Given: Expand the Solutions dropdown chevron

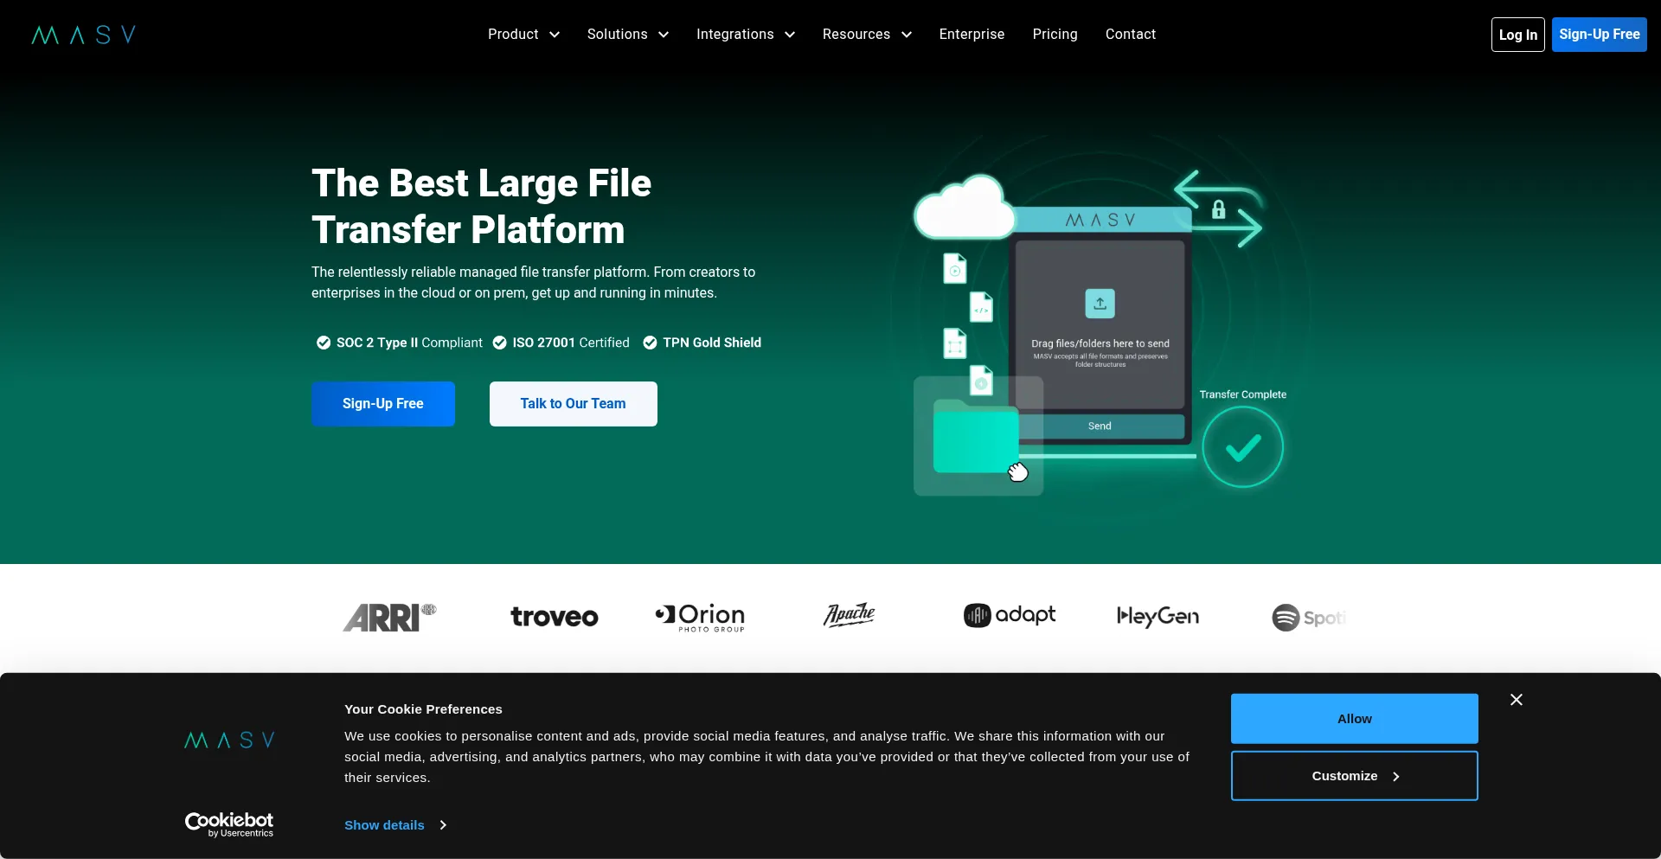Looking at the screenshot, I should click(664, 35).
